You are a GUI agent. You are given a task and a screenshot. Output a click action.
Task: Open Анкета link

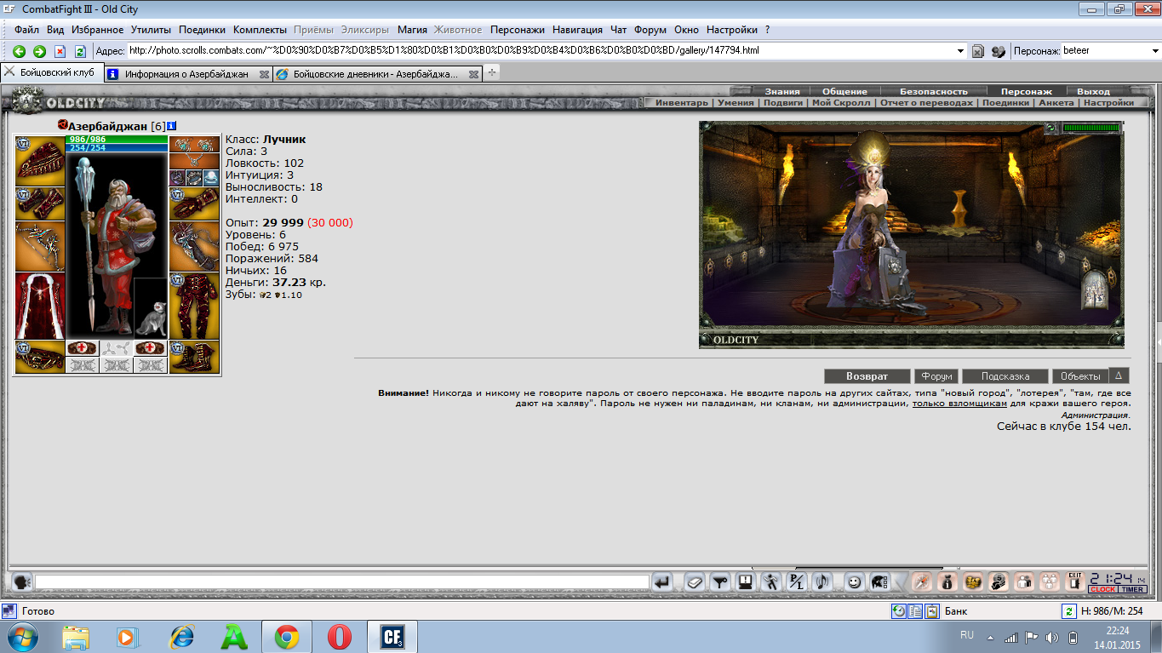point(1056,102)
